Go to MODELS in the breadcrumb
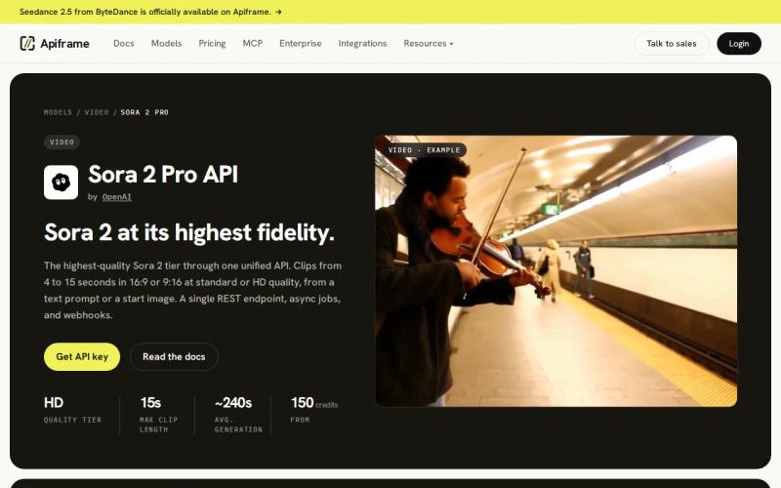 tap(58, 112)
